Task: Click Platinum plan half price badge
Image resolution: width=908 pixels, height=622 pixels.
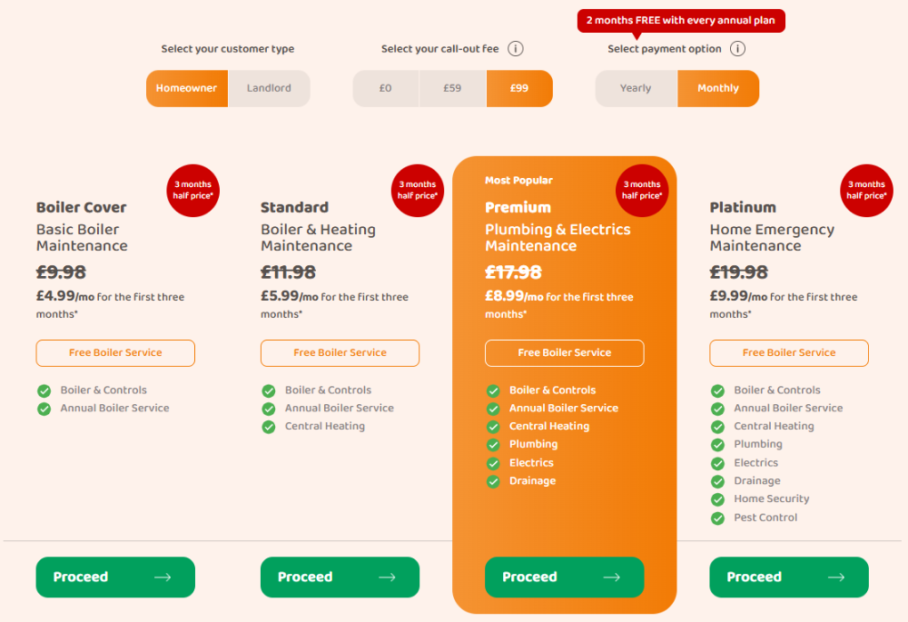Action: click(866, 191)
